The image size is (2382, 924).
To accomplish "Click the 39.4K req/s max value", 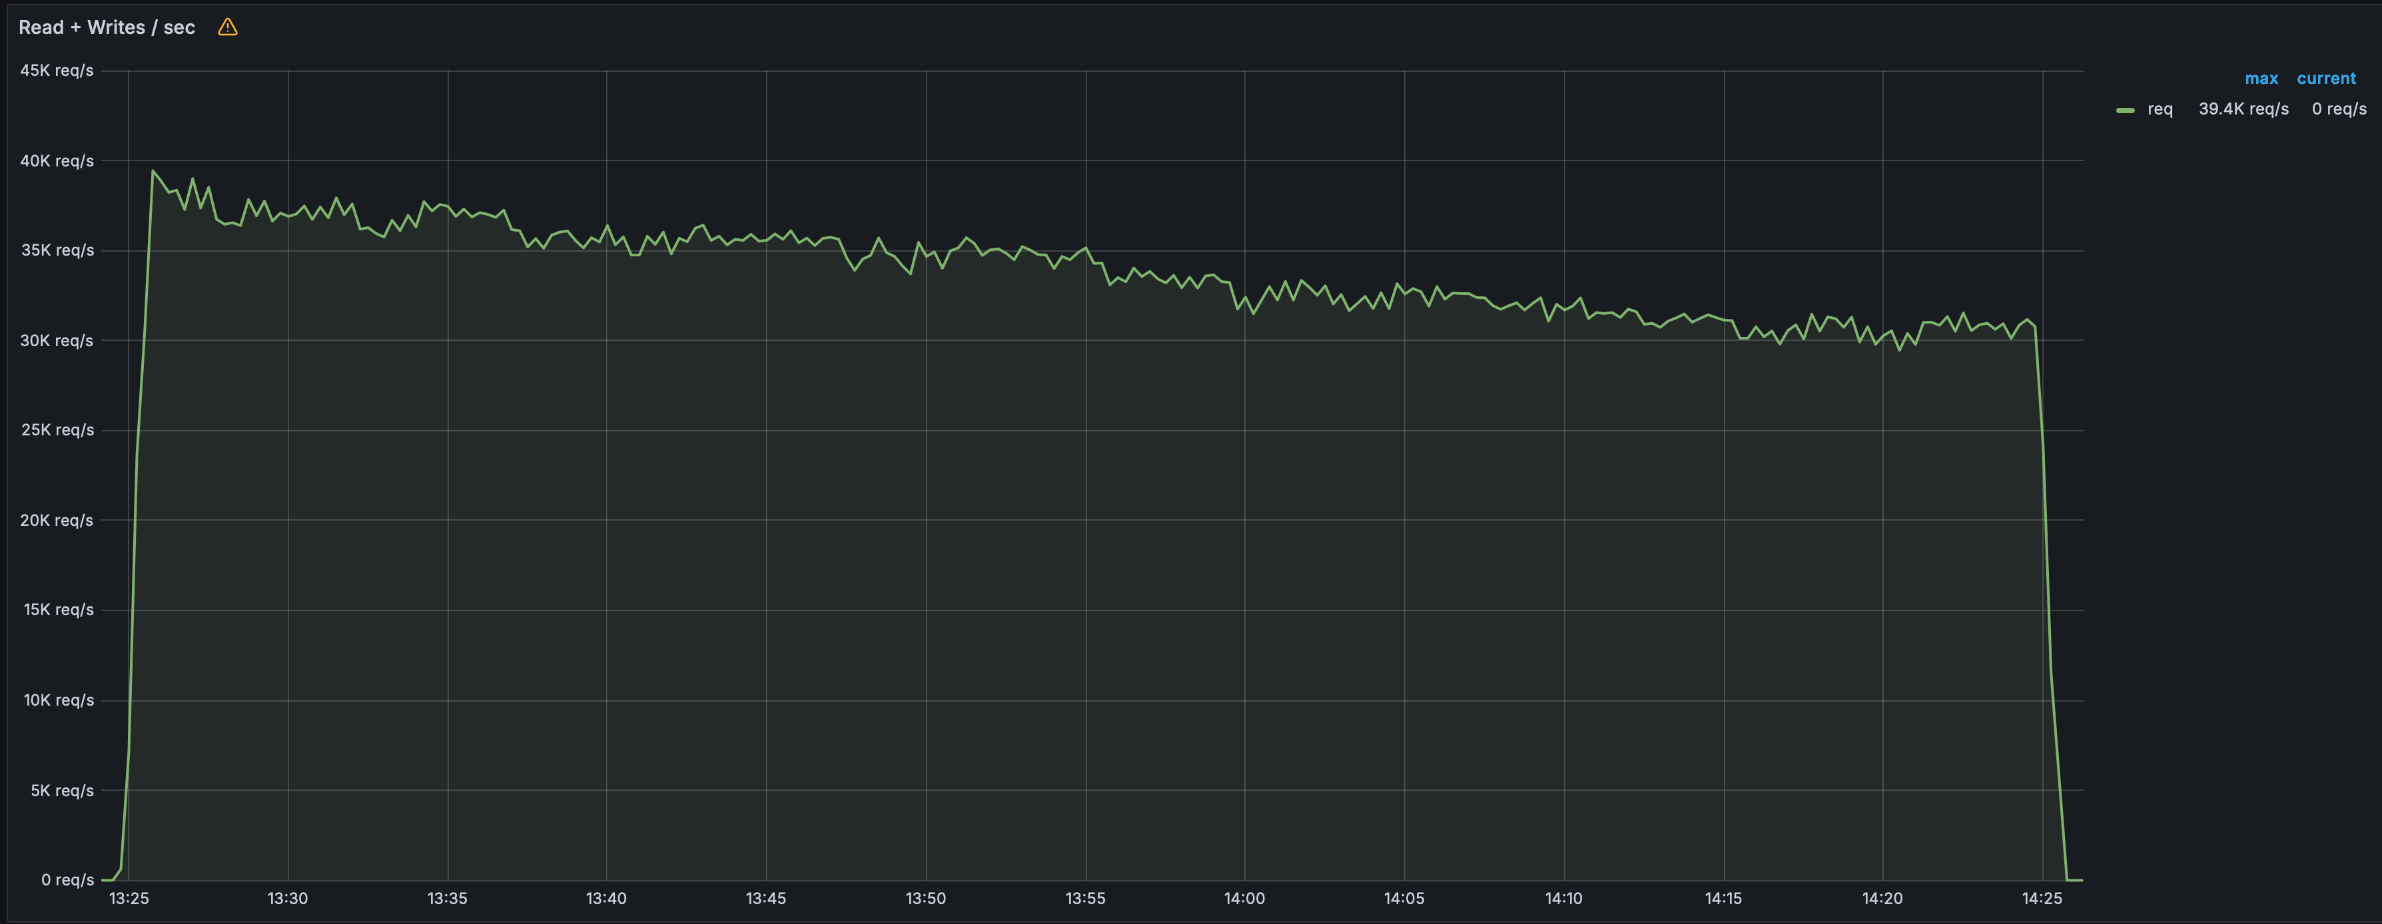I will click(2243, 109).
